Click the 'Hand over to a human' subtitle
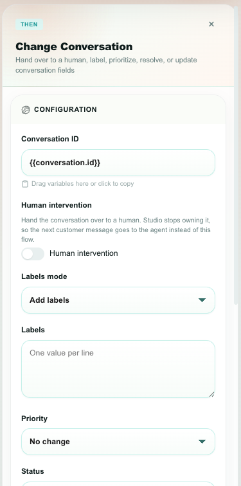 click(106, 65)
